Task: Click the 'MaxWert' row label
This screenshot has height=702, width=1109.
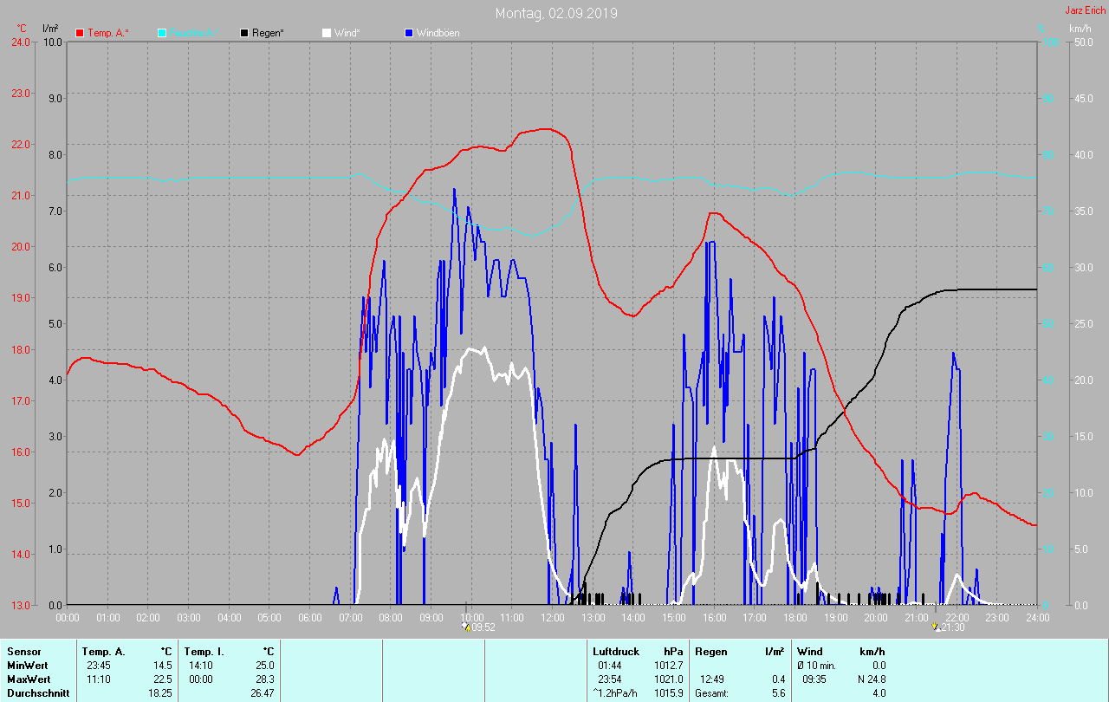Action: [x=29, y=679]
